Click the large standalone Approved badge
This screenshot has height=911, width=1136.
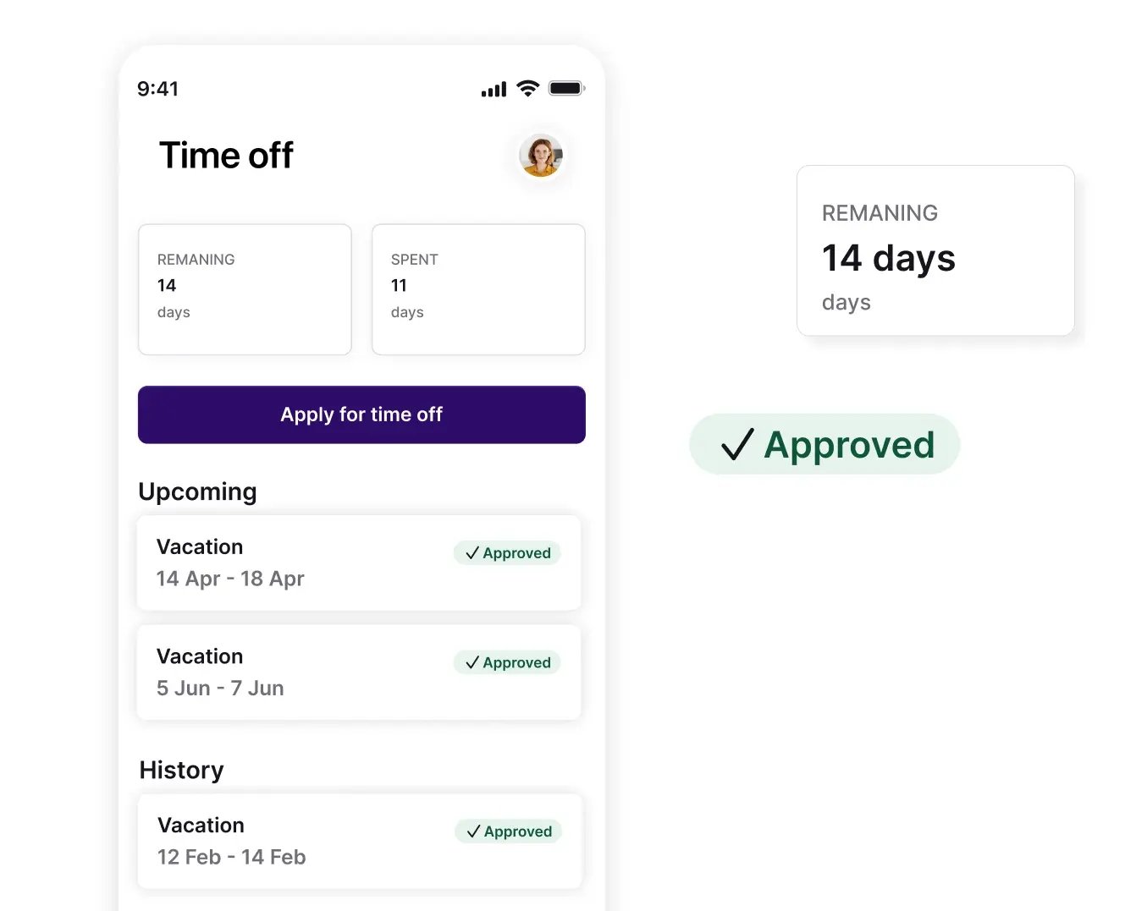point(824,444)
